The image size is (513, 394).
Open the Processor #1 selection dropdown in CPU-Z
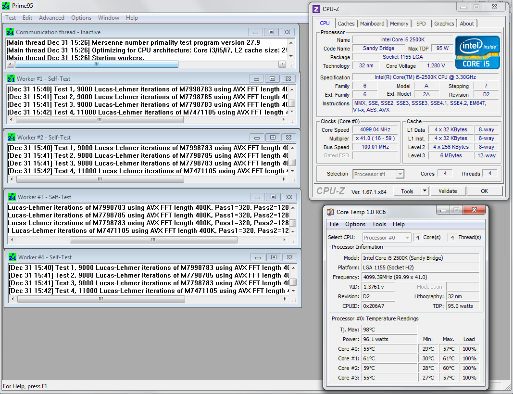[378, 174]
